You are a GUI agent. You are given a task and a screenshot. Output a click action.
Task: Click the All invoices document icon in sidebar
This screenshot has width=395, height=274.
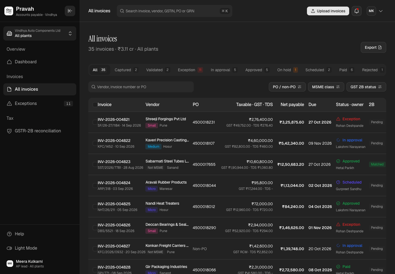[x=9, y=89]
